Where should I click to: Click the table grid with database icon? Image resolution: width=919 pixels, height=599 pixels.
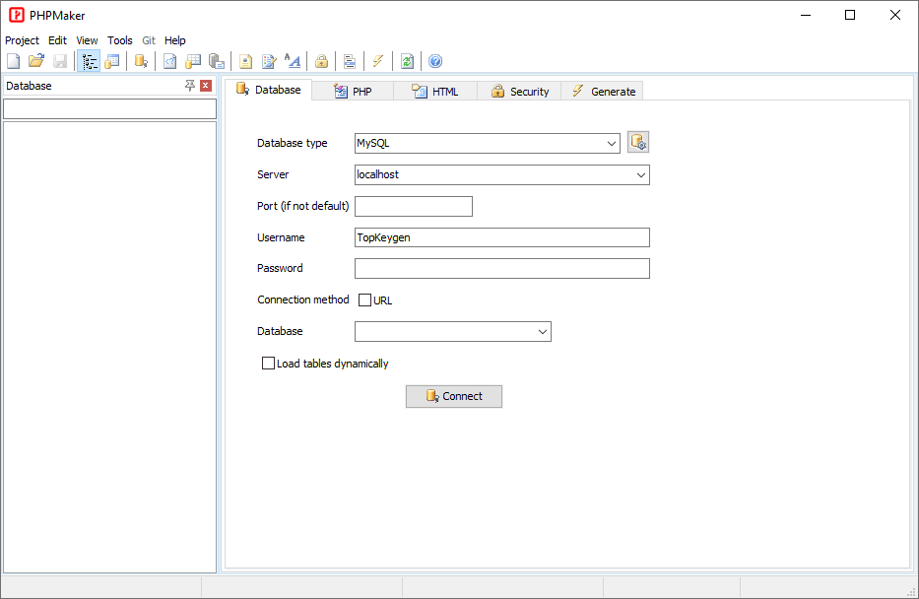pos(193,61)
